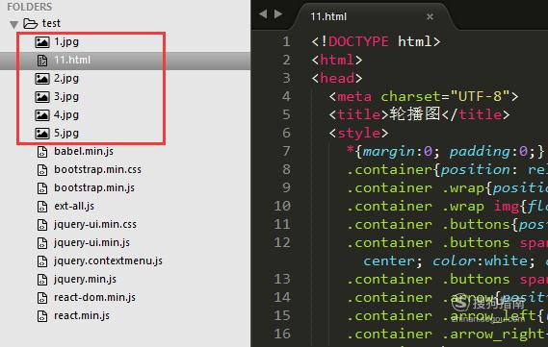This screenshot has height=347, width=548.
Task: Open 3.jpg in the sidebar
Action: point(66,96)
